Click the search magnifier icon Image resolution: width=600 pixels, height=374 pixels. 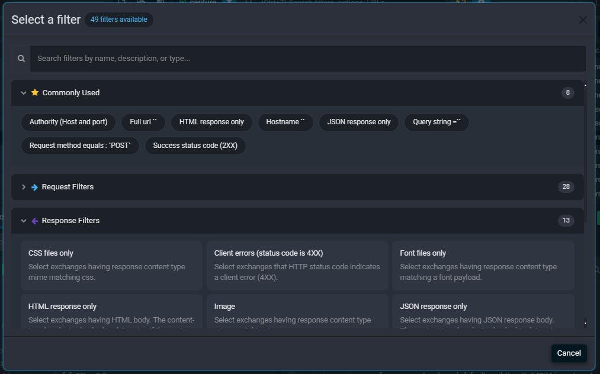point(21,58)
